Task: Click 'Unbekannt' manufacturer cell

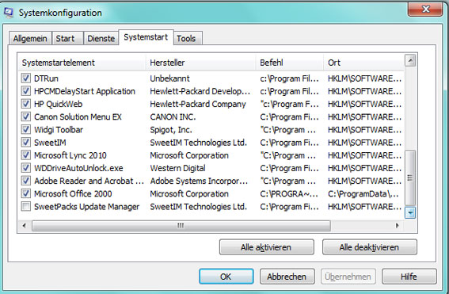Action: click(x=169, y=78)
